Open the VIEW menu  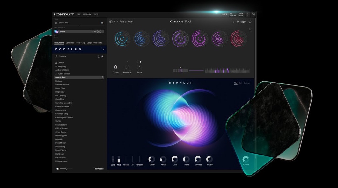(96, 14)
